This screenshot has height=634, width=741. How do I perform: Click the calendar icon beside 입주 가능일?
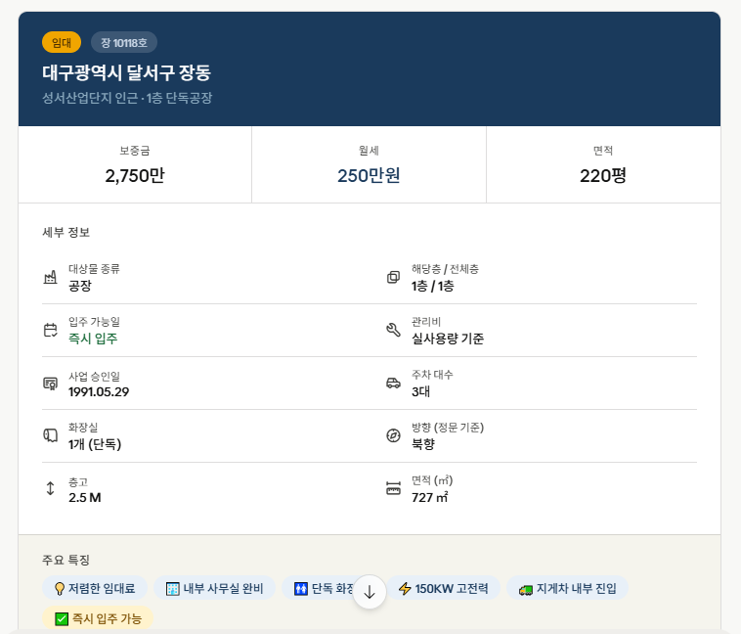(50, 330)
